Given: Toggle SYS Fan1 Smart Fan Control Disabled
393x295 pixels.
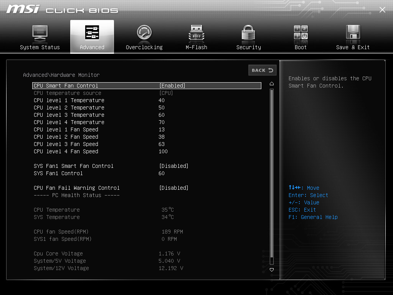Looking at the screenshot, I should tap(174, 166).
